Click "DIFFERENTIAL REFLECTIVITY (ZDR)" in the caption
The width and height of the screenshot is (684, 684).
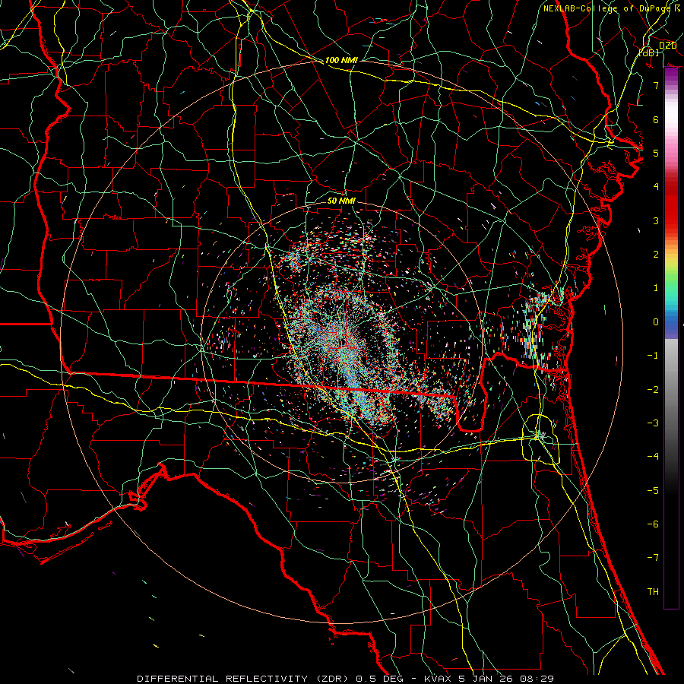[x=244, y=679]
